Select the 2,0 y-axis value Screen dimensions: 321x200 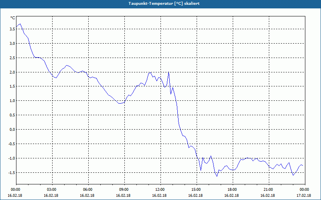click(12, 72)
